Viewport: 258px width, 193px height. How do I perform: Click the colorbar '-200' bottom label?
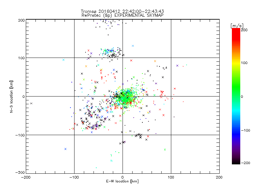[245, 163]
